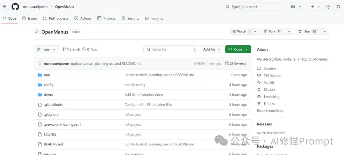
Task: Open the Issues inbox icon in header
Action: click(328, 7)
